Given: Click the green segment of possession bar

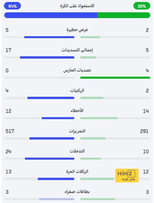Looking at the screenshot, I should point(124,15).
